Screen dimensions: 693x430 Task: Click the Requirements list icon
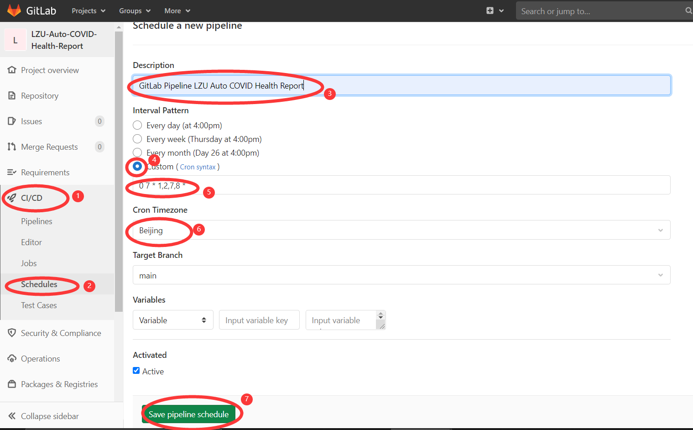click(12, 172)
